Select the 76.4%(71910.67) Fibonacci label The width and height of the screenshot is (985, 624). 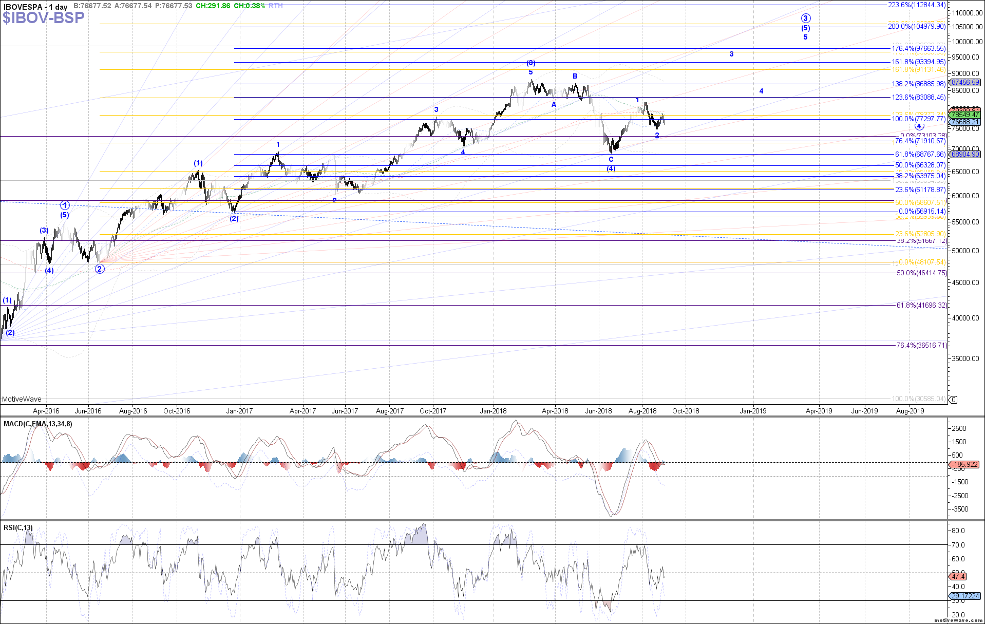(920, 141)
